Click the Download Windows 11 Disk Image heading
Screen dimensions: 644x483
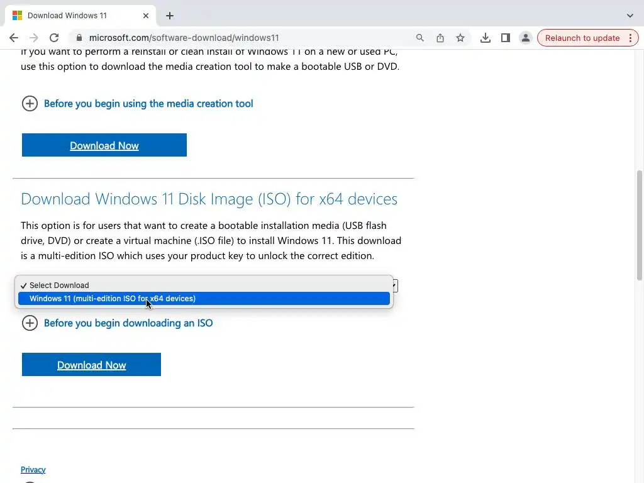tap(209, 199)
